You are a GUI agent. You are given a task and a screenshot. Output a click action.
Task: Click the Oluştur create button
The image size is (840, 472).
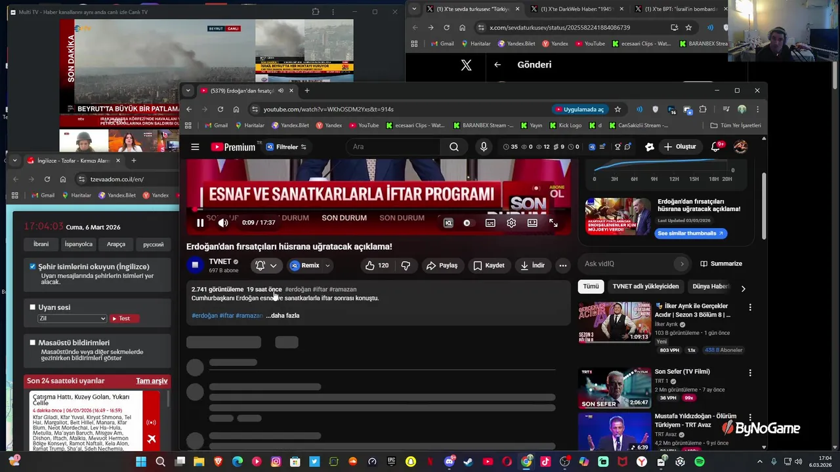click(x=680, y=147)
